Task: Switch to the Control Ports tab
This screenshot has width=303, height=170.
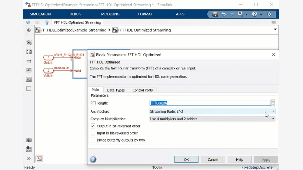Action: coord(143,90)
